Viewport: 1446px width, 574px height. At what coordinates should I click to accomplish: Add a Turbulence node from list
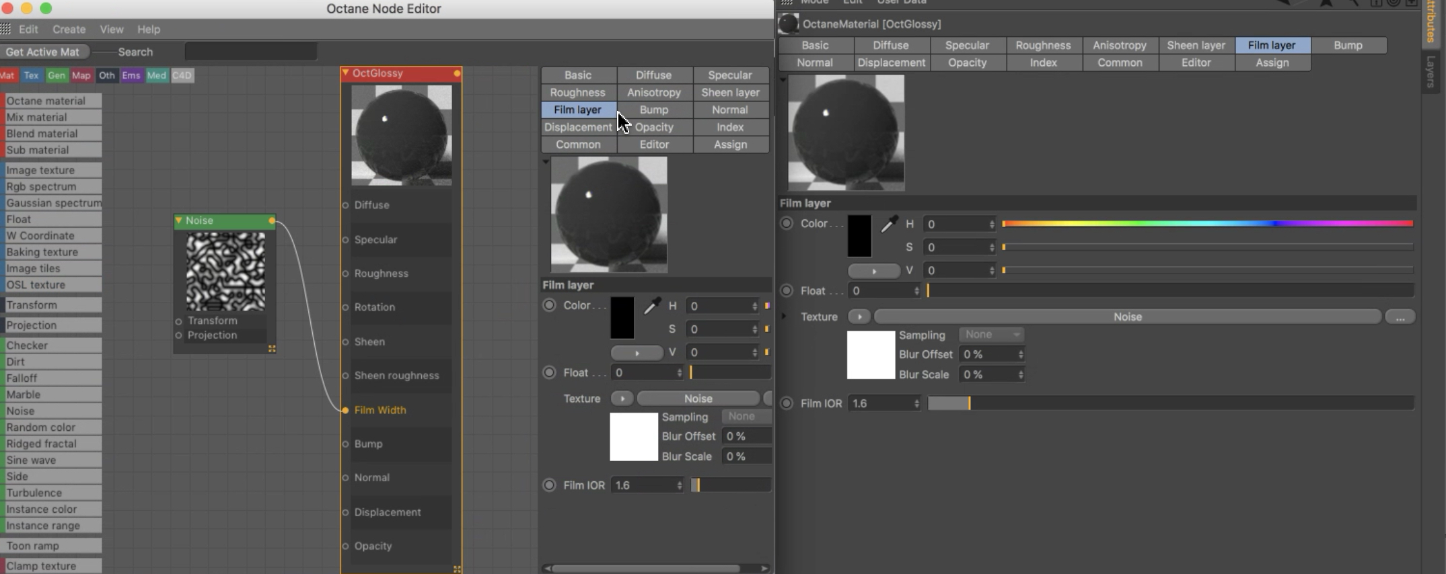(51, 493)
